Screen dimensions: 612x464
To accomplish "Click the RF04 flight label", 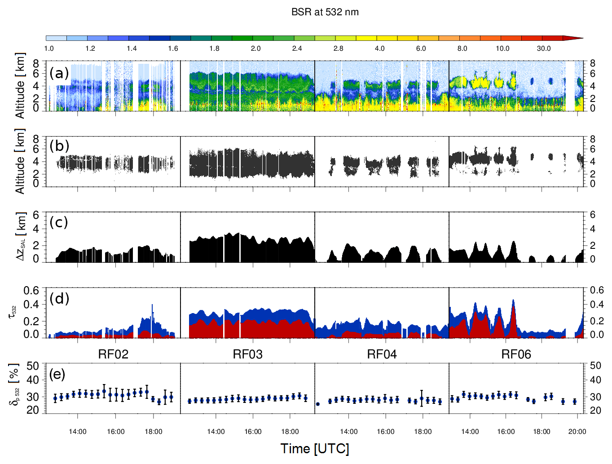I will [x=382, y=354].
